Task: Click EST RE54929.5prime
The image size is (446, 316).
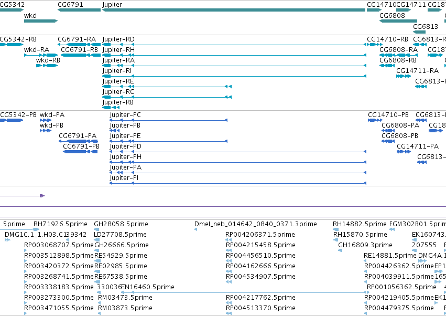Action: coord(121,256)
